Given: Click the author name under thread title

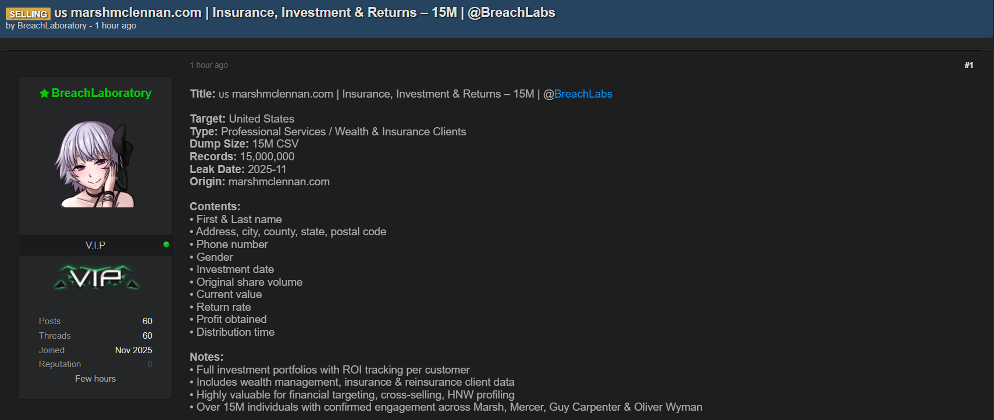Looking at the screenshot, I should [52, 26].
